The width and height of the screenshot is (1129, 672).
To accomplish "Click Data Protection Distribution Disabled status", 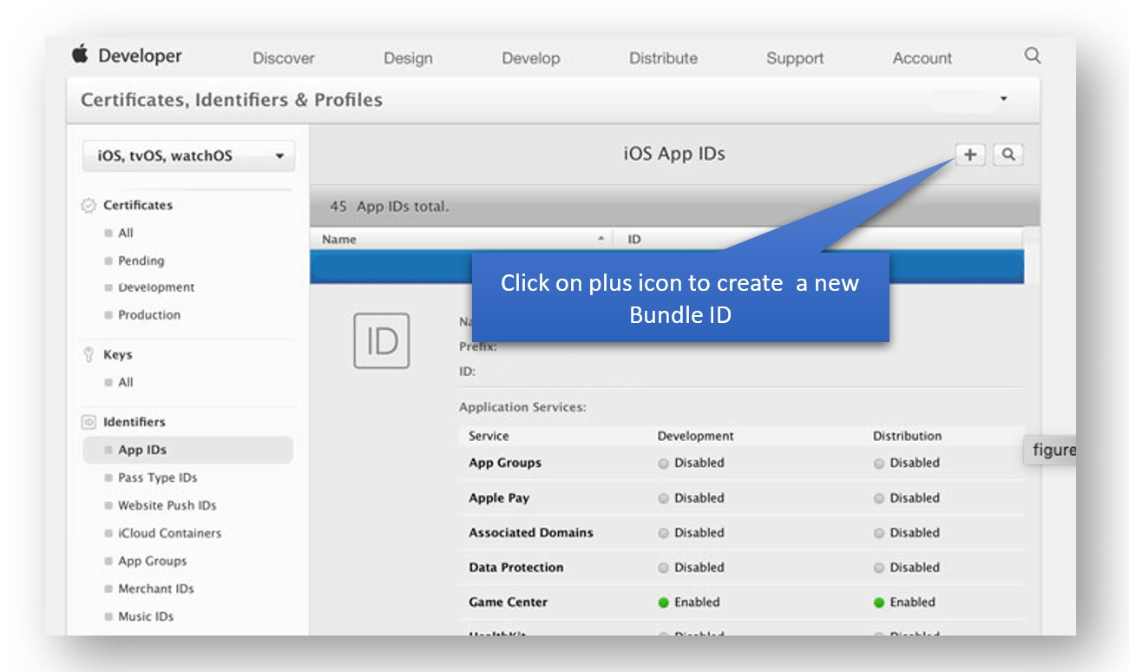I will tap(907, 567).
